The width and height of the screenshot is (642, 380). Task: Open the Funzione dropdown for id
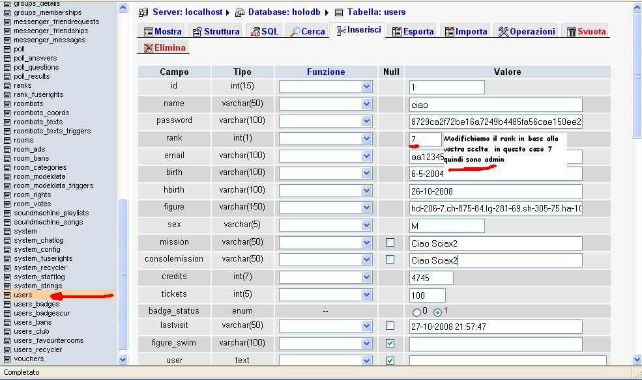point(326,87)
